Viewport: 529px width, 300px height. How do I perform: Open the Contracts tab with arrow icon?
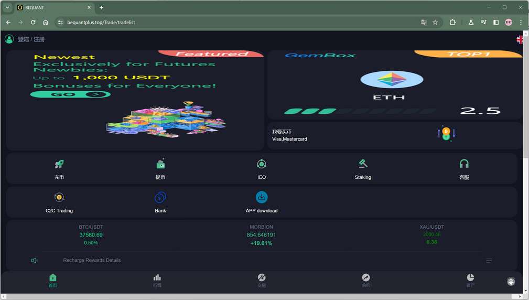click(366, 281)
